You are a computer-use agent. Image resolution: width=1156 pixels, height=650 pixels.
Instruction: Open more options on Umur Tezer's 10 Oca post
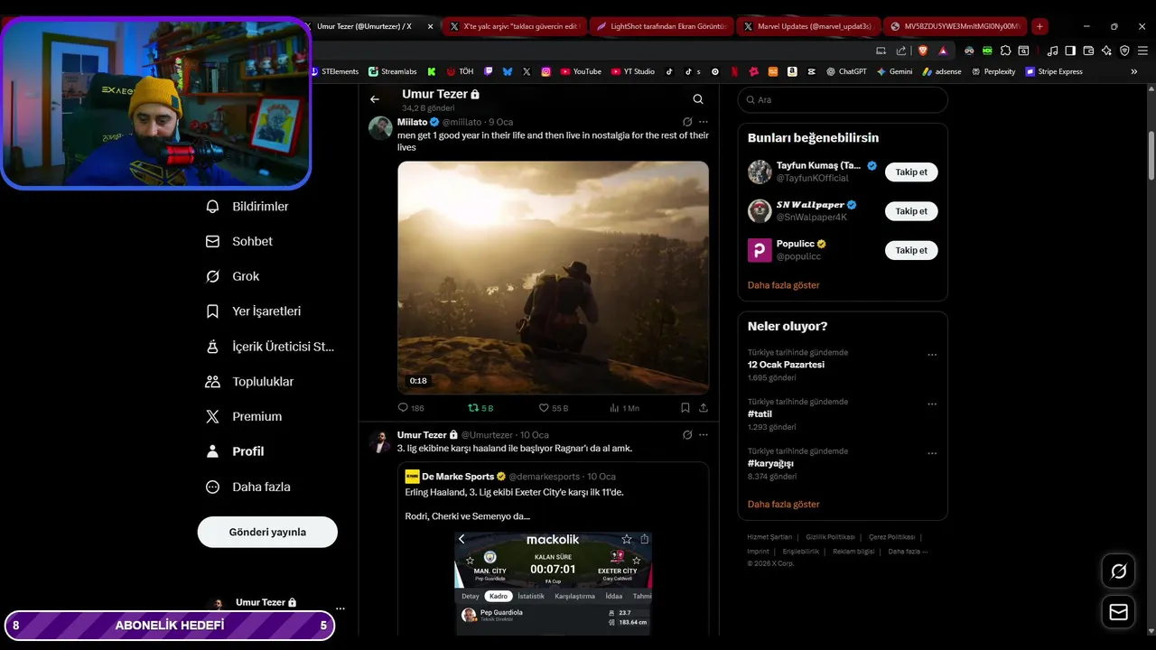click(704, 435)
